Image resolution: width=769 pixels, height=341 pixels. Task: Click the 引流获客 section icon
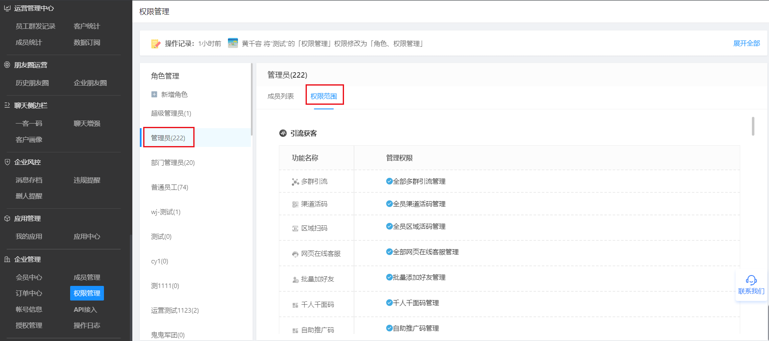pyautogui.click(x=283, y=133)
